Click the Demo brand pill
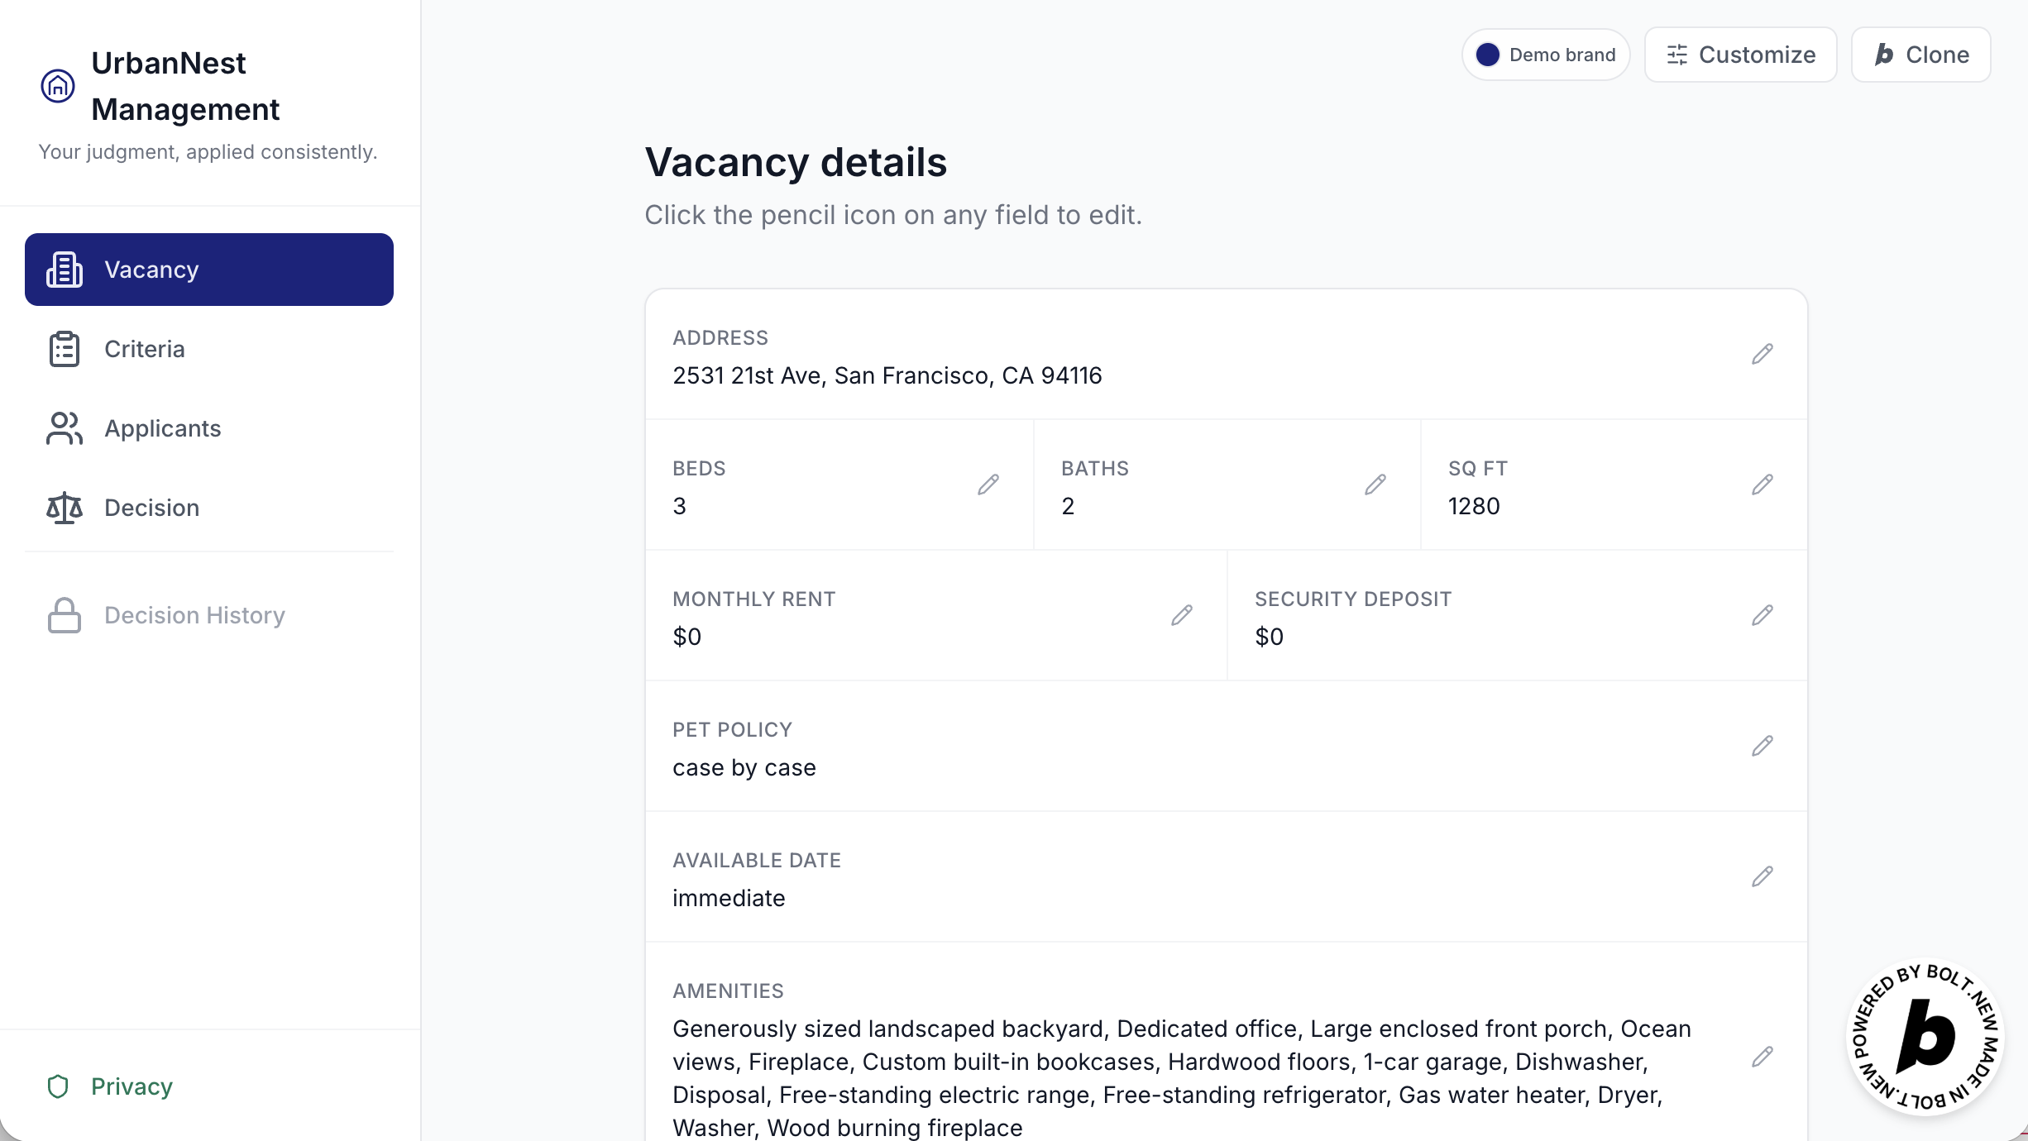Image resolution: width=2028 pixels, height=1141 pixels. (x=1546, y=55)
